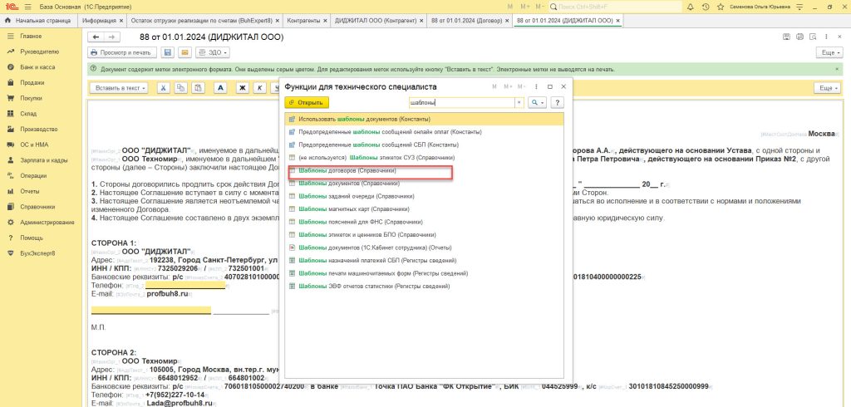Open 'Склад' sidebar section
Screen dimensions: 851x407
[x=28, y=114]
